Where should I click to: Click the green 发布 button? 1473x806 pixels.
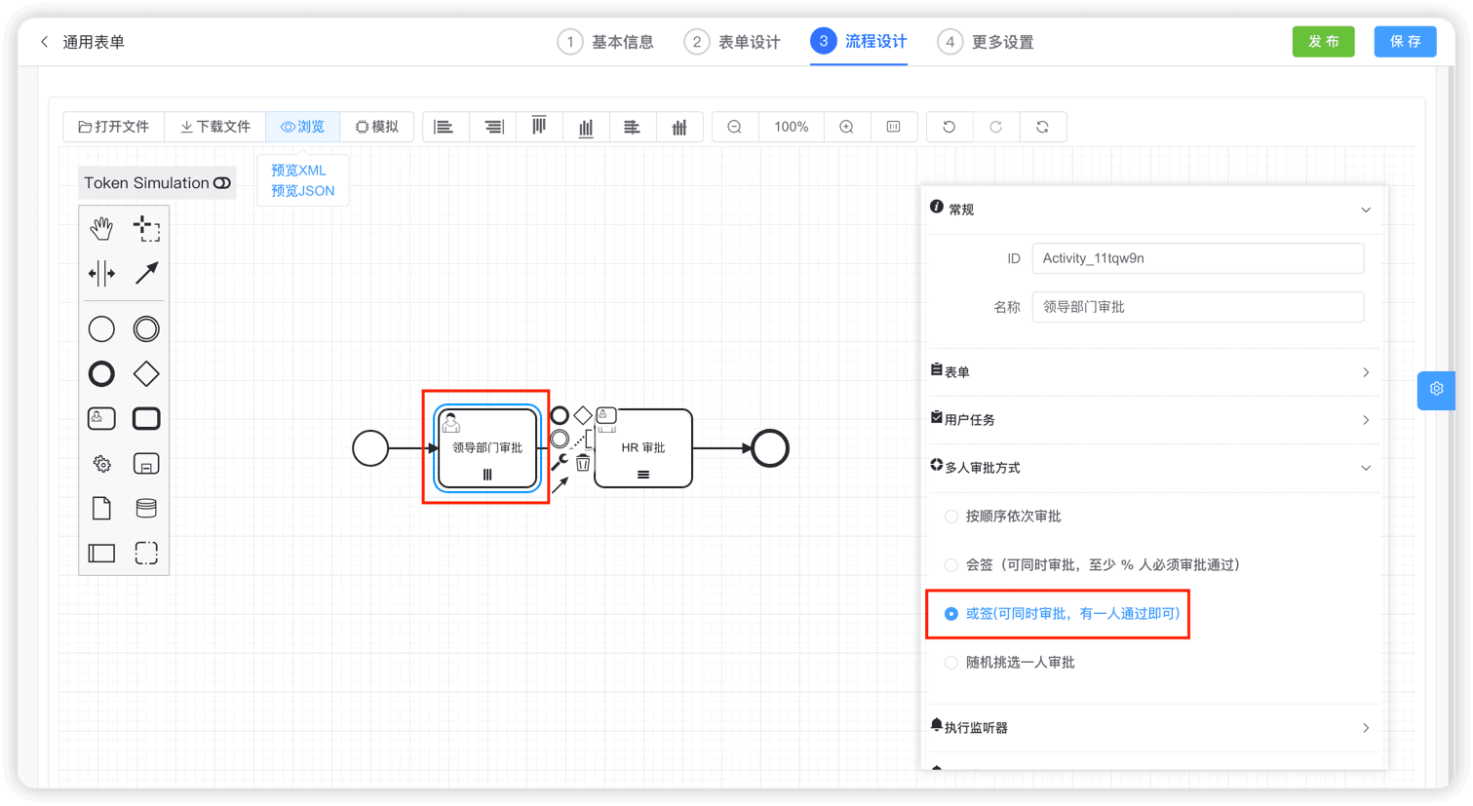(x=1323, y=42)
